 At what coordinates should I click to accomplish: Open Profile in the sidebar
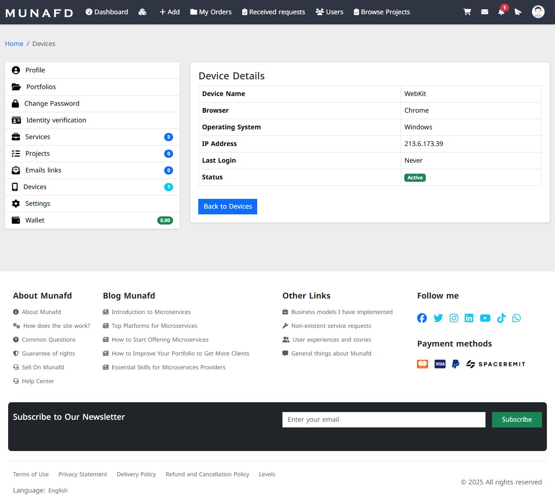click(92, 70)
